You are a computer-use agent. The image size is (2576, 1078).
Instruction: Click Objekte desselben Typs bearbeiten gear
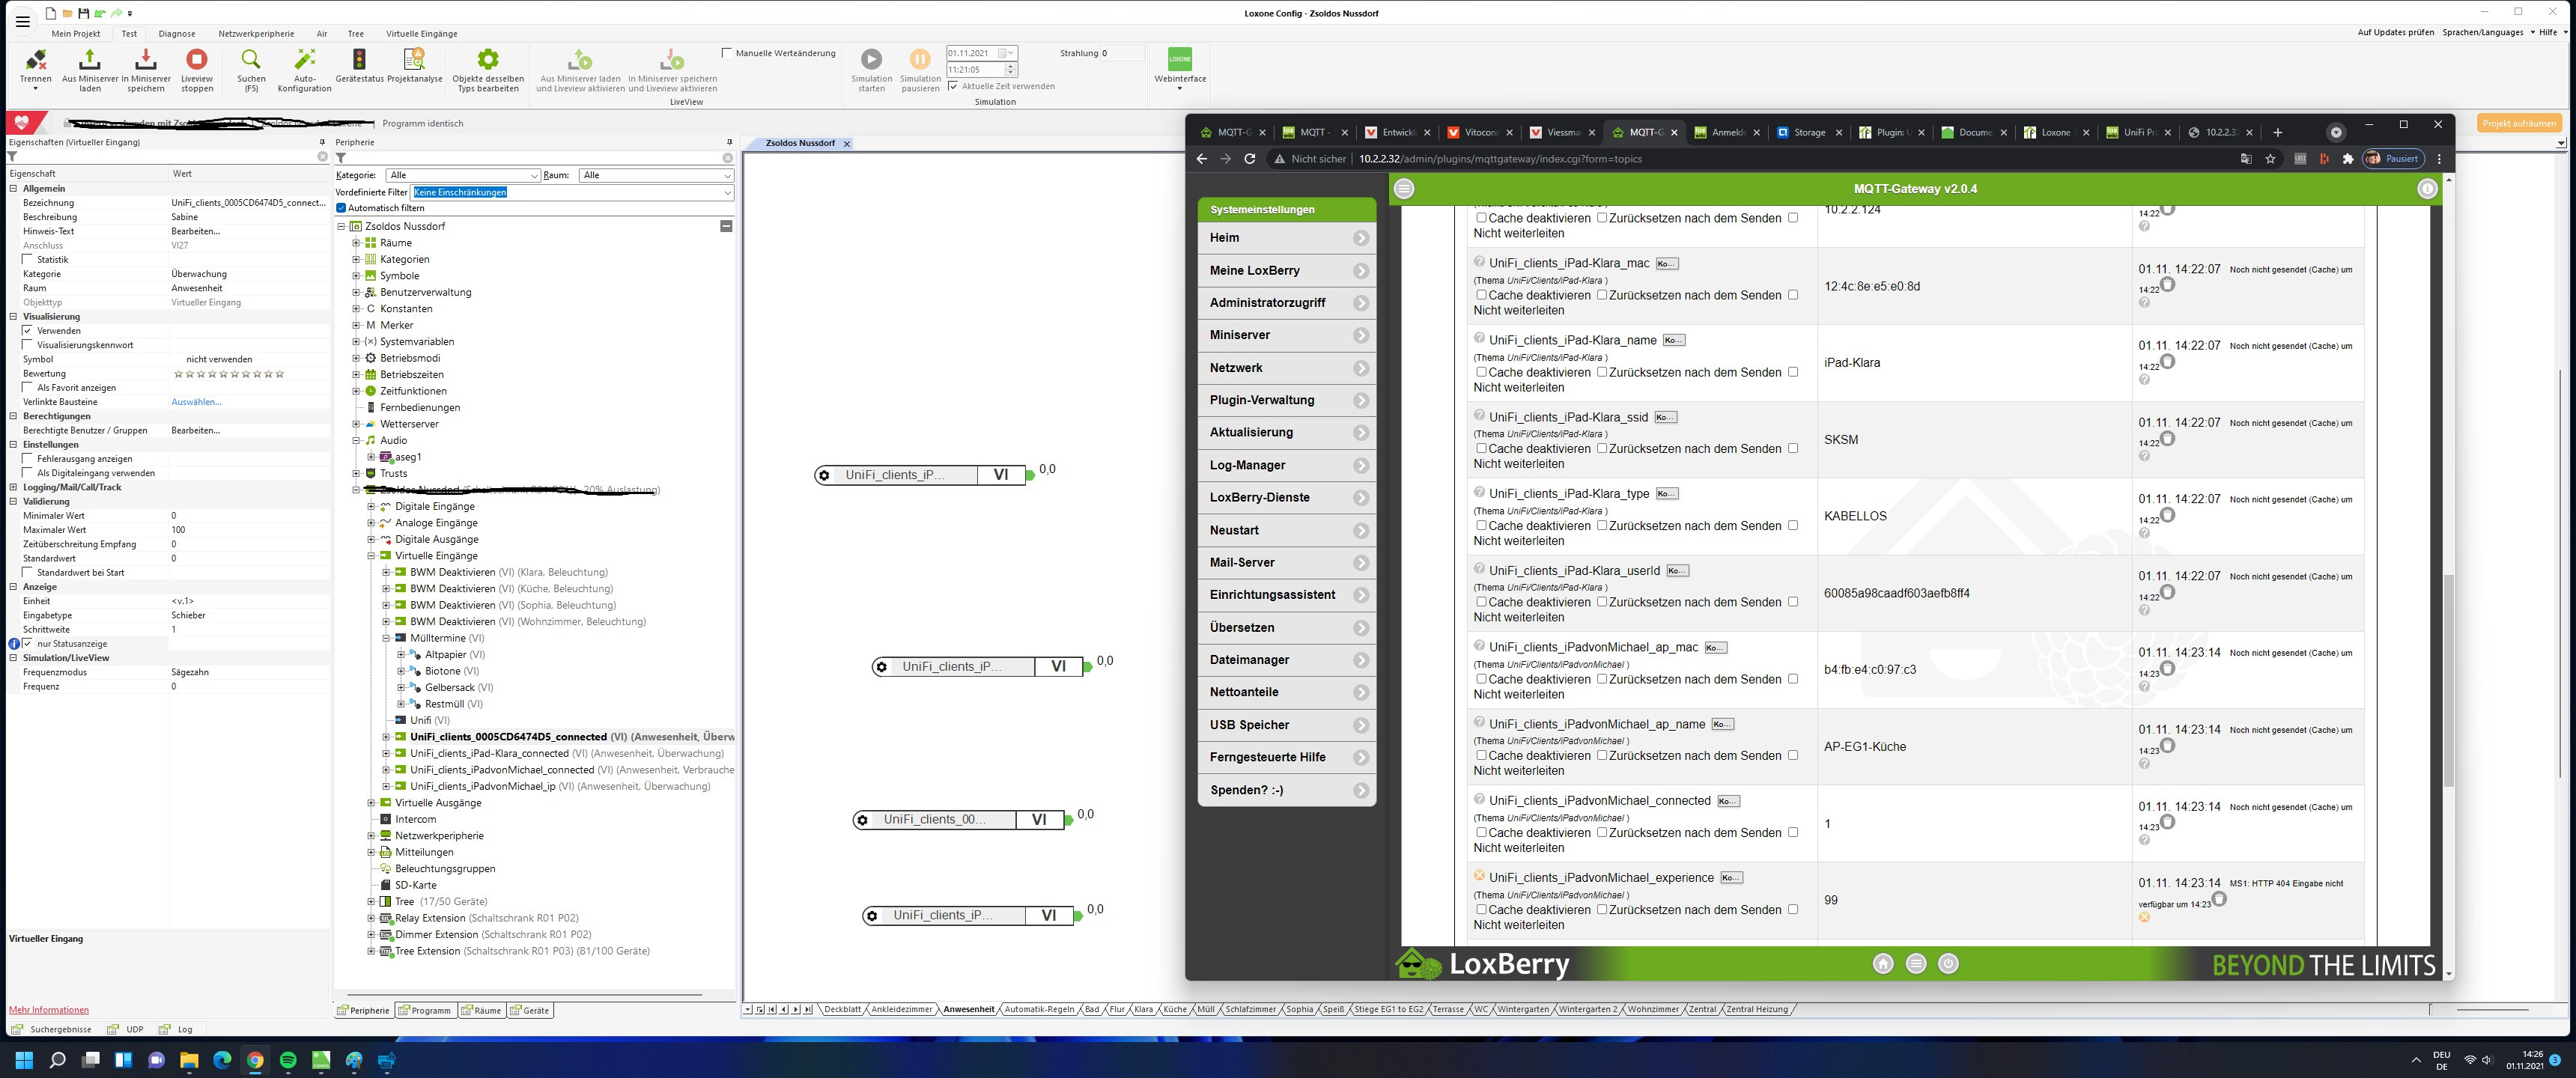(488, 60)
